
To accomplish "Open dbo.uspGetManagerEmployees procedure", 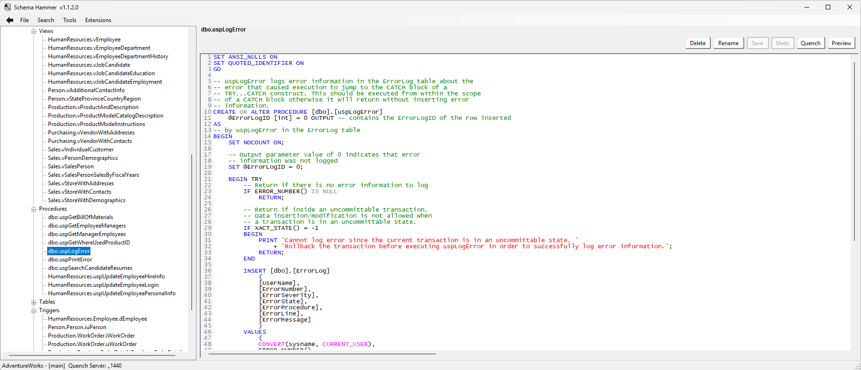I will 87,234.
